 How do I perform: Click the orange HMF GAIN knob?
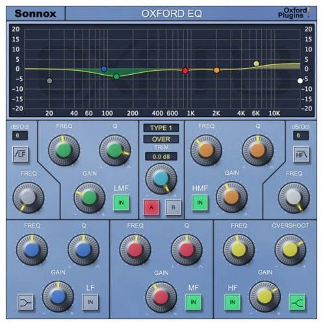click(231, 197)
